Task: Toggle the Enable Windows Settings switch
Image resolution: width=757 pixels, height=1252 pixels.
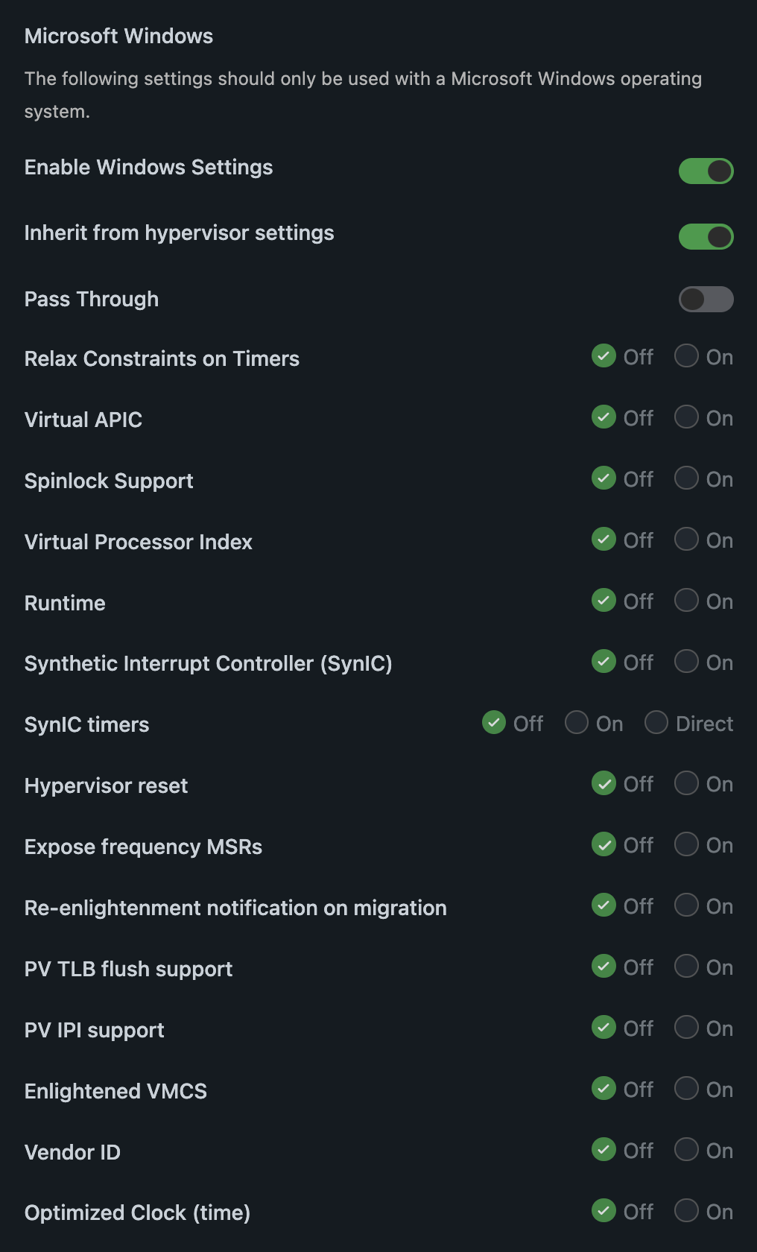Action: (x=706, y=171)
